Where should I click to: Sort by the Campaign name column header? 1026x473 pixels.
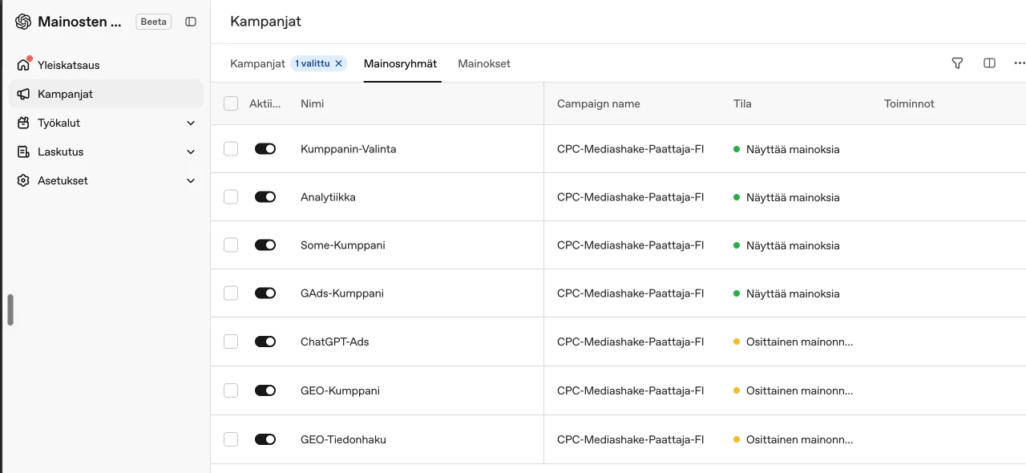point(599,103)
